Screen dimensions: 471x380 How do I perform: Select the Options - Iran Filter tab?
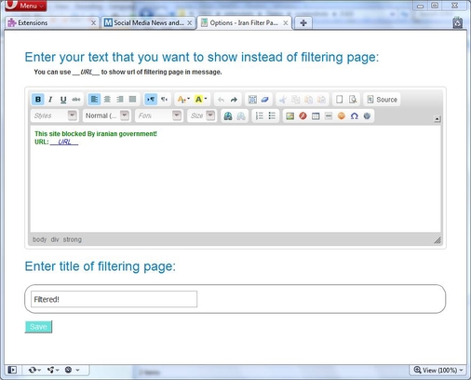[245, 22]
